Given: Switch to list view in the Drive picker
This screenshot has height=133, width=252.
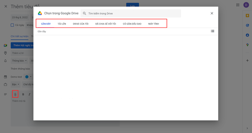Looking at the screenshot, I should [212, 31].
